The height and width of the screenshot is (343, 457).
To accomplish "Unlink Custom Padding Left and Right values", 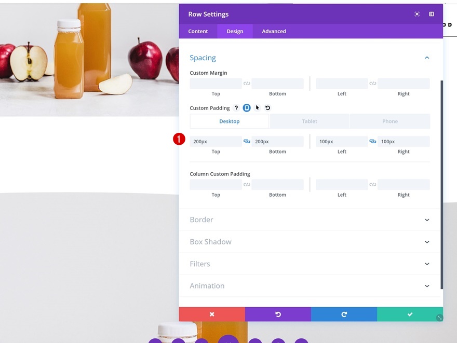I will click(x=372, y=142).
